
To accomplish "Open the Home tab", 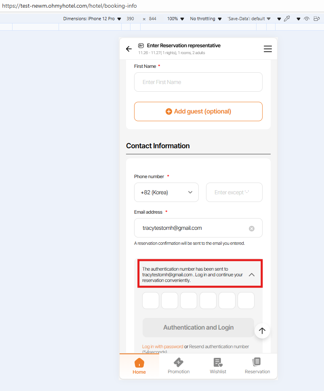I will pyautogui.click(x=139, y=366).
